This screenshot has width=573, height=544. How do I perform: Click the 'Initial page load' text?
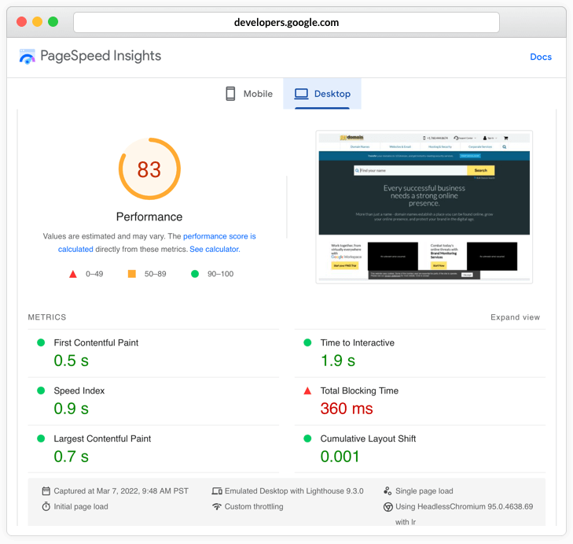(x=81, y=507)
